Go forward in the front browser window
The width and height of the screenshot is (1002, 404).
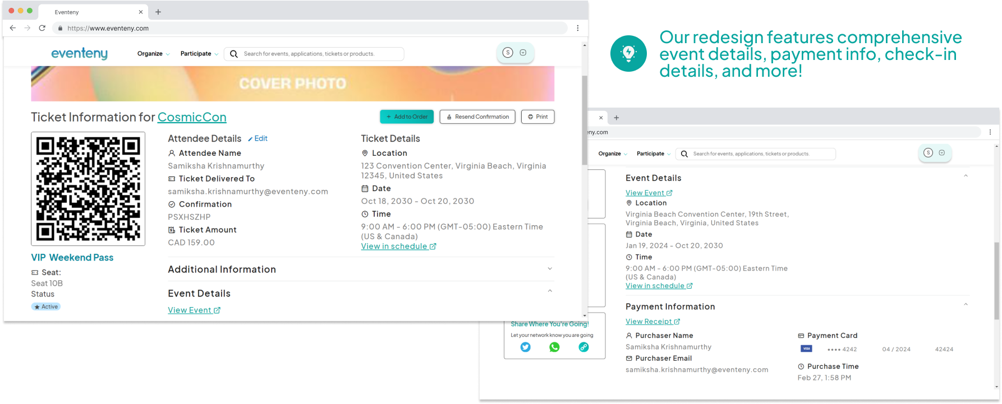tap(27, 28)
